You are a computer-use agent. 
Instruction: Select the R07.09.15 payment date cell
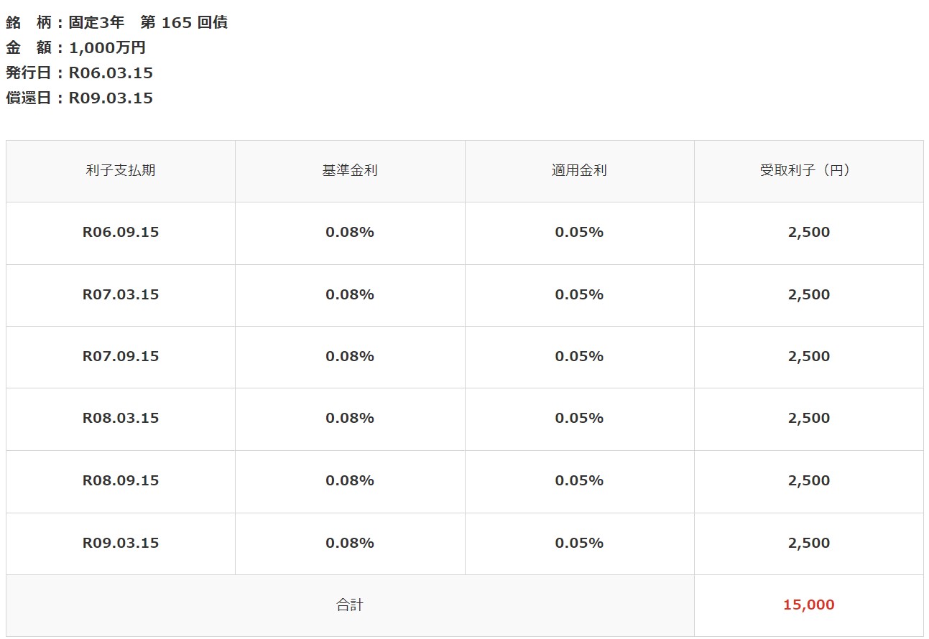pos(121,356)
